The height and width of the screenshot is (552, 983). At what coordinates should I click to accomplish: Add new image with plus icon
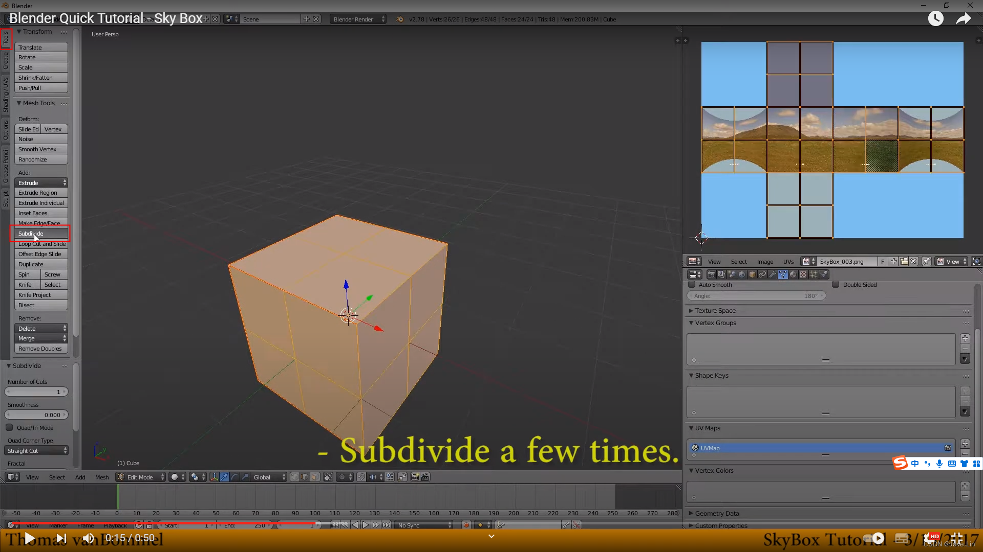(x=894, y=261)
